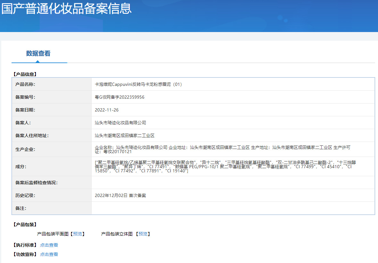Click the 成分 ingredient list text
The height and width of the screenshot is (263, 378).
coord(226,167)
